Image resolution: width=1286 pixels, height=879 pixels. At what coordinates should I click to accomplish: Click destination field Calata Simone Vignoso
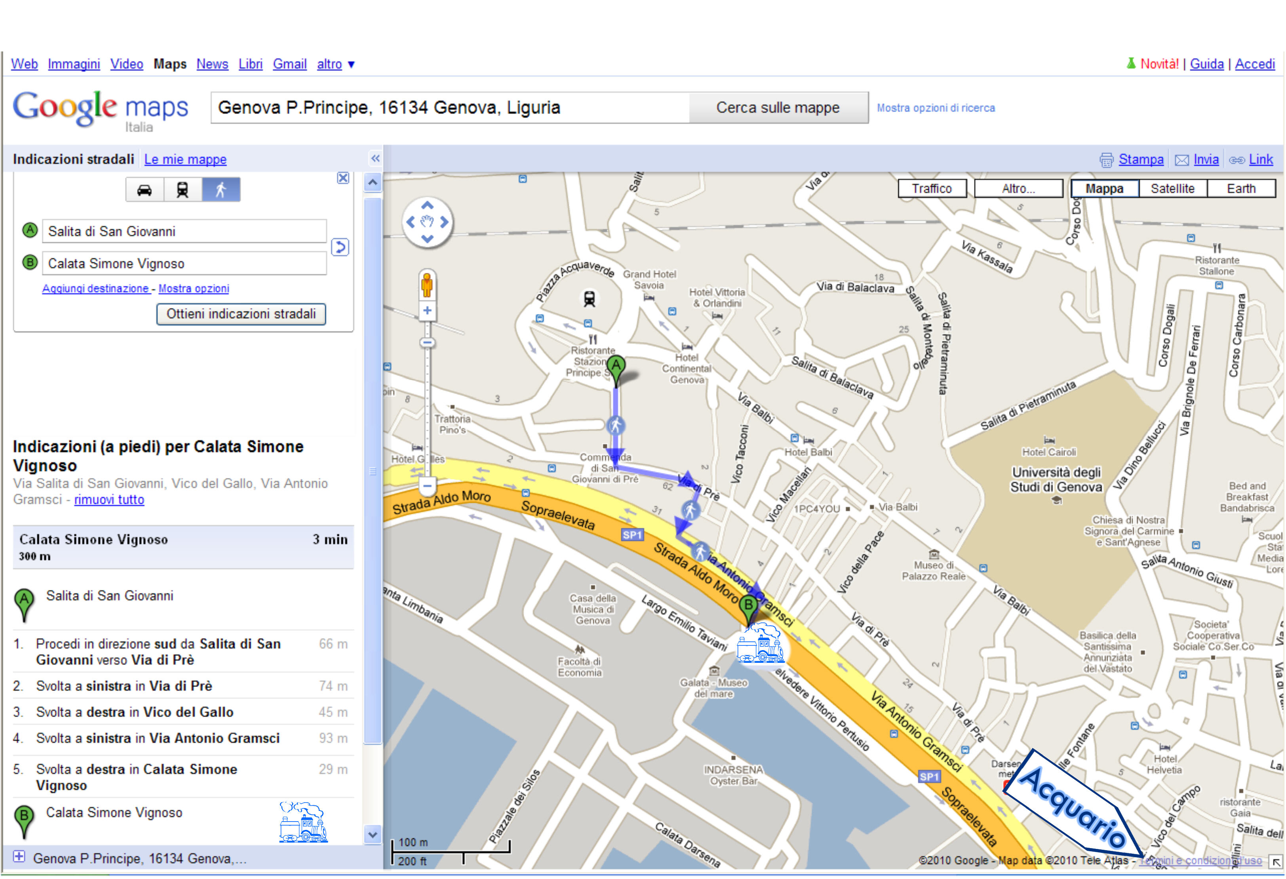click(184, 263)
